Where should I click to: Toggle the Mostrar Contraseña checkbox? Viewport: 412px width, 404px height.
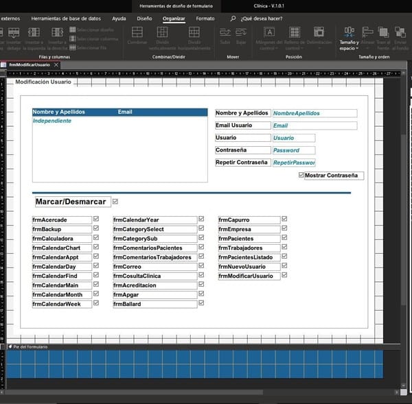click(x=301, y=176)
